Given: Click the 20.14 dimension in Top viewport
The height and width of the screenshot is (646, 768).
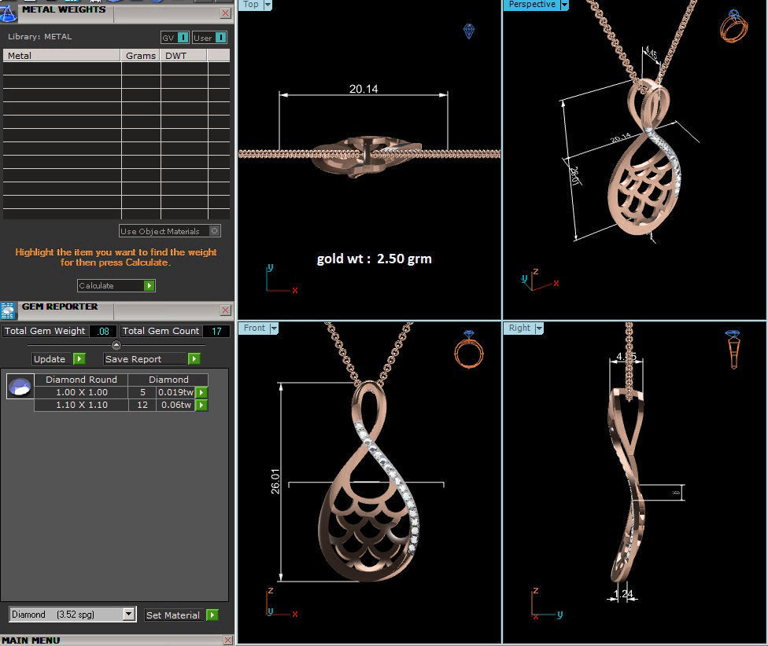Looking at the screenshot, I should [x=364, y=89].
